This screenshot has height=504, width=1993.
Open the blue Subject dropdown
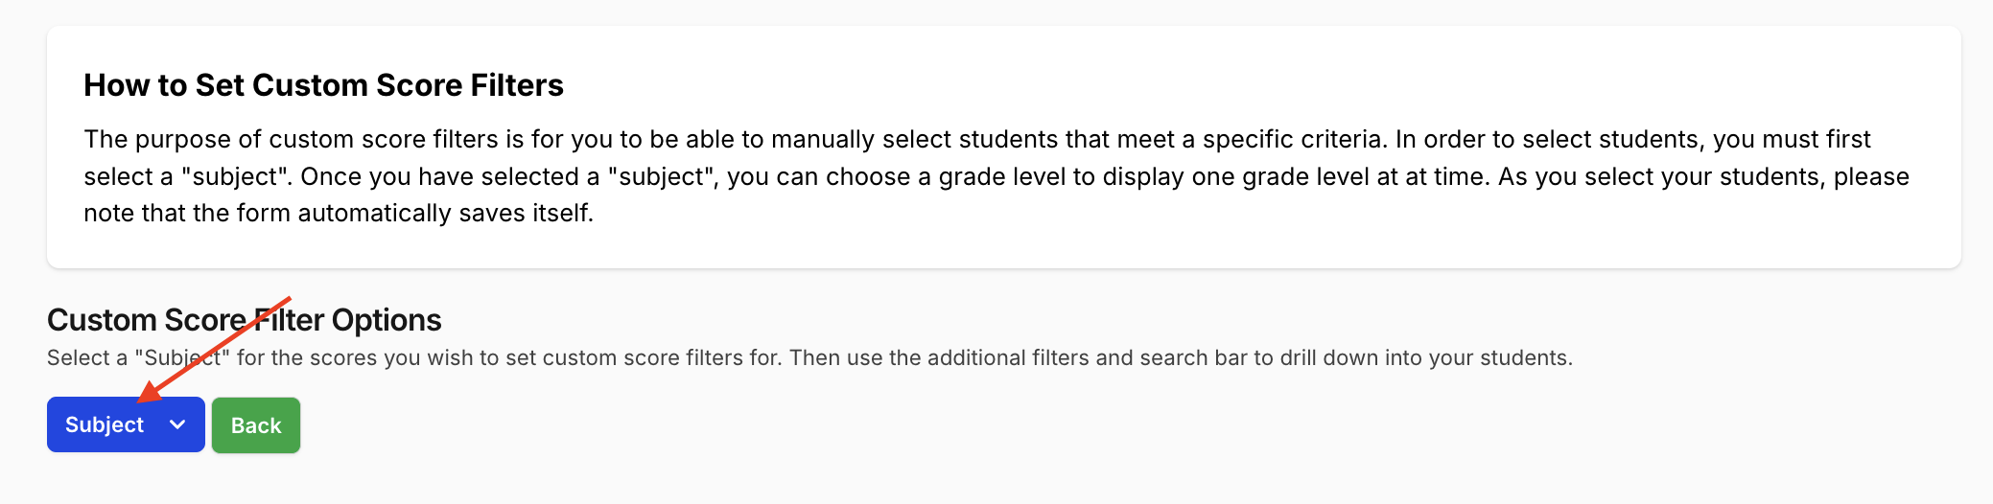tap(126, 424)
